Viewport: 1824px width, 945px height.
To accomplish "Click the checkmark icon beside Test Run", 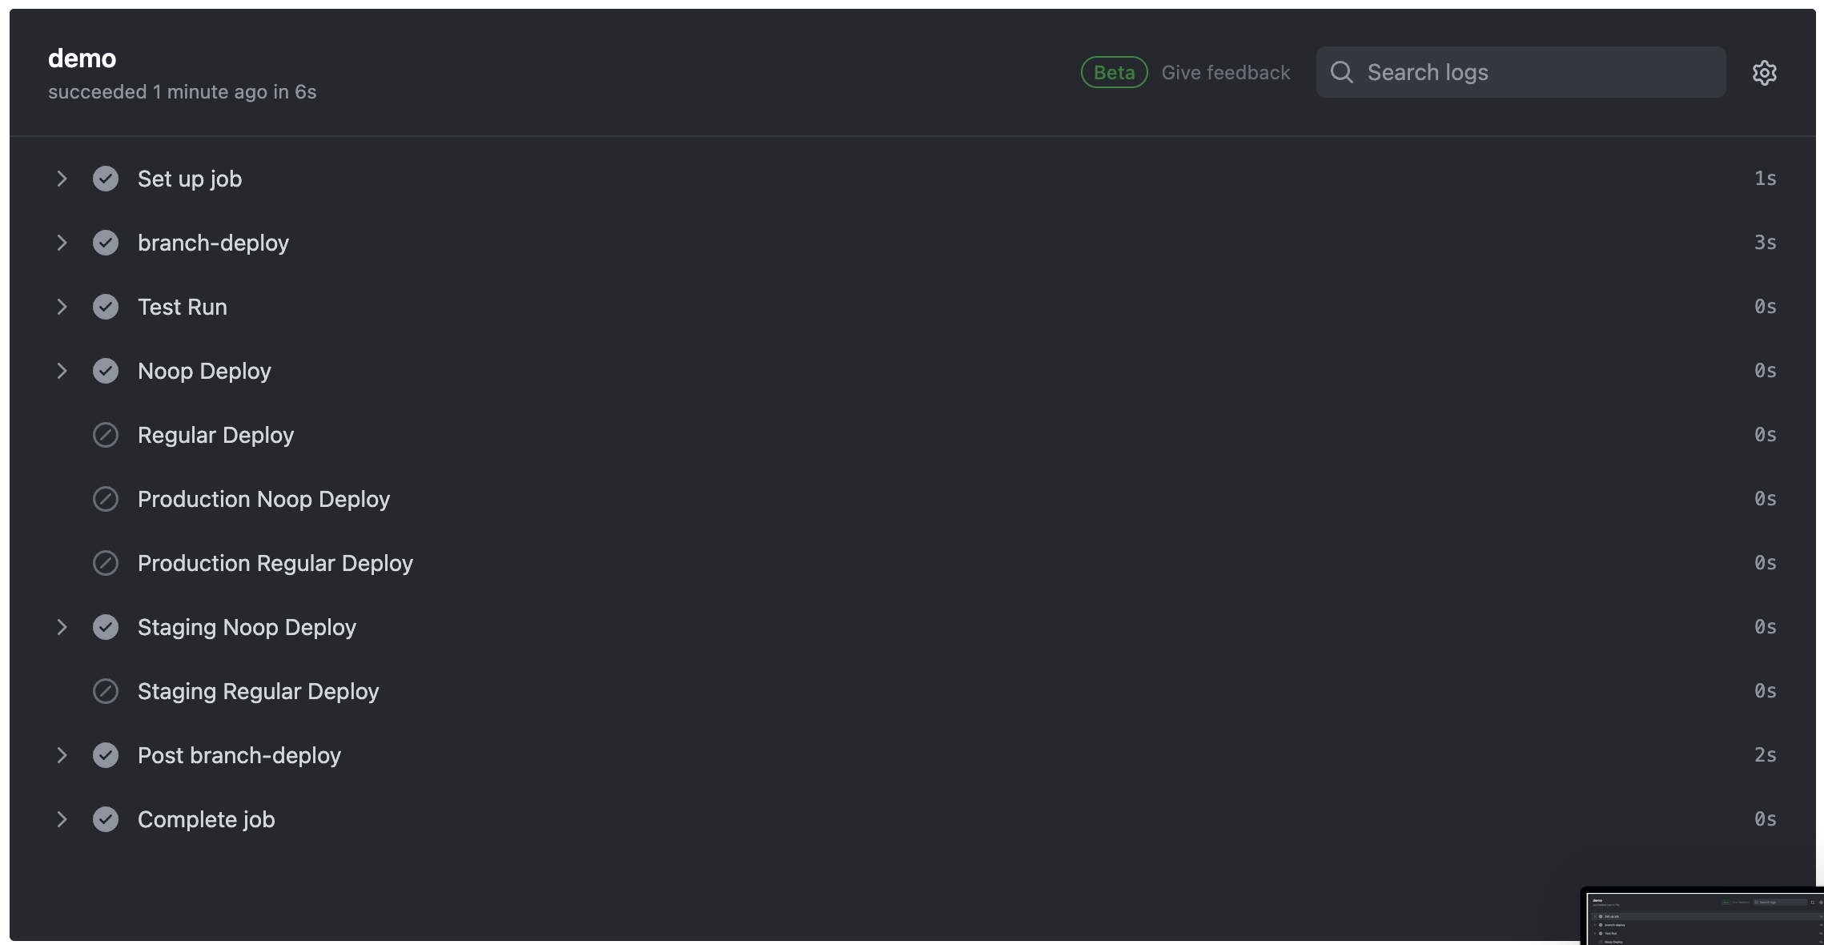I will [x=106, y=306].
